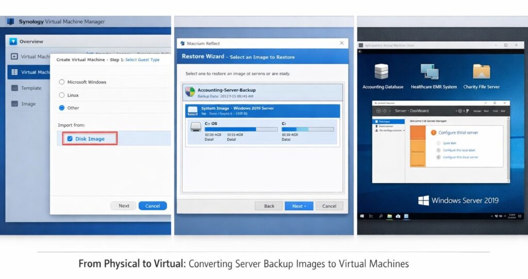The height and width of the screenshot is (279, 528).
Task: Open the Accounting Database desktop icon
Action: pos(381,72)
